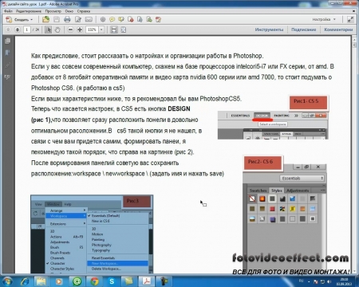Image resolution: width=359 pixels, height=287 pixels.
Task: Send file by email envelope icon
Action: (89, 19)
